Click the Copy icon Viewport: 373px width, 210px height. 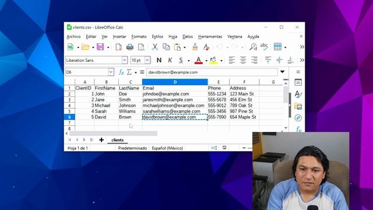click(x=166, y=47)
